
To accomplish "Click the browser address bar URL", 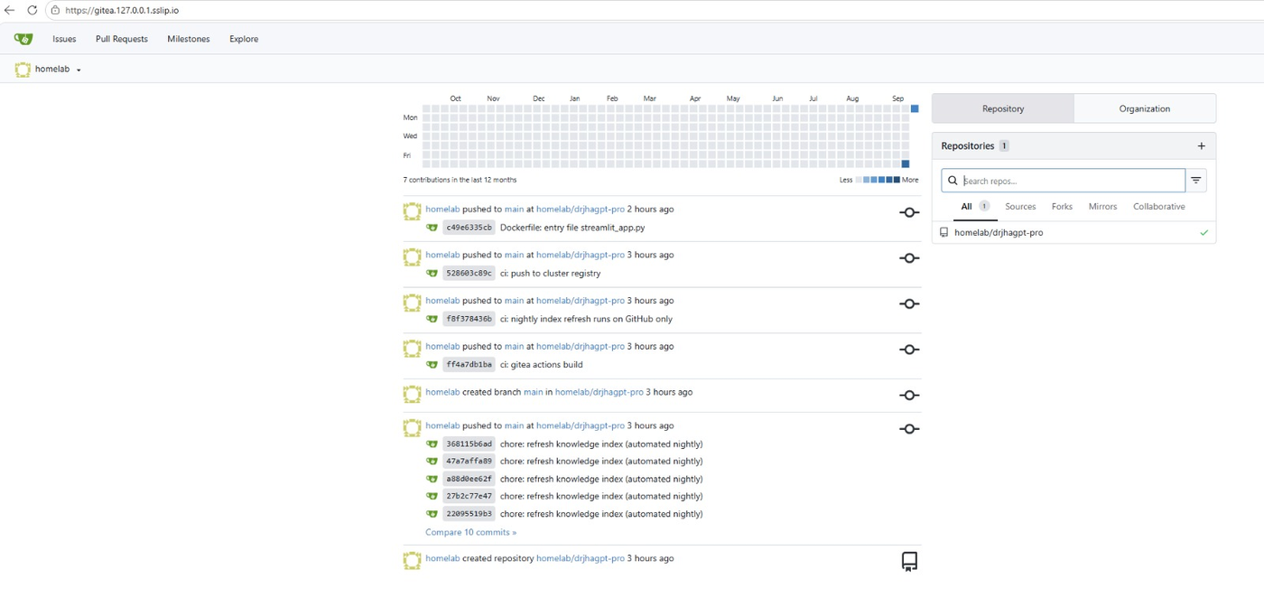I will pyautogui.click(x=122, y=10).
